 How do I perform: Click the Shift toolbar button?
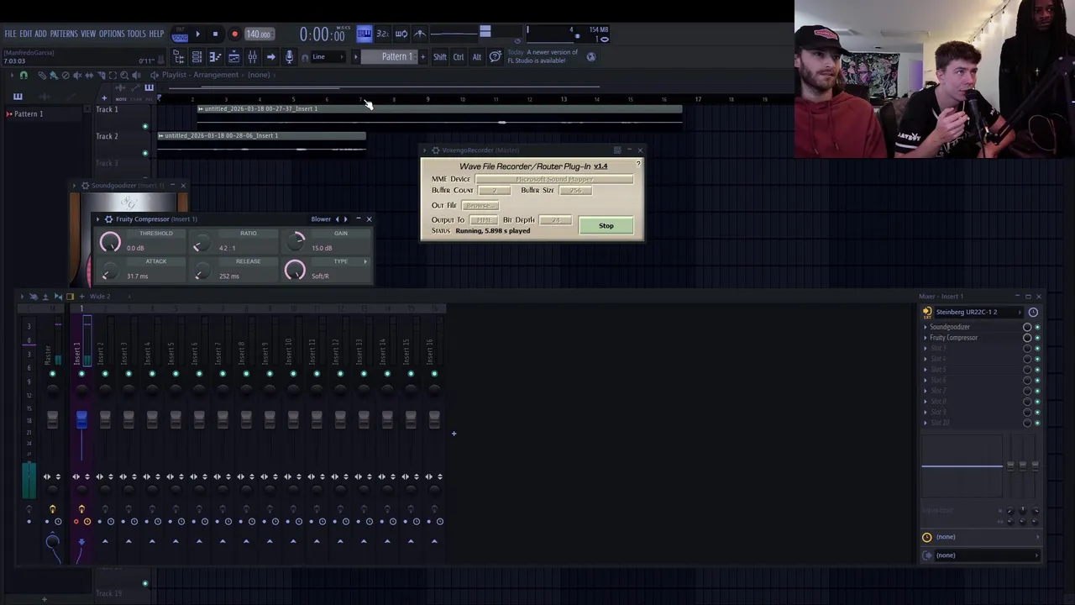coord(440,57)
